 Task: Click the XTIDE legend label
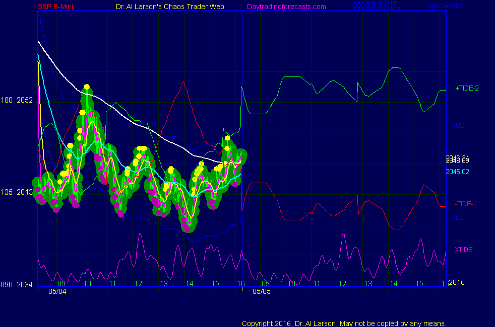coord(463,250)
